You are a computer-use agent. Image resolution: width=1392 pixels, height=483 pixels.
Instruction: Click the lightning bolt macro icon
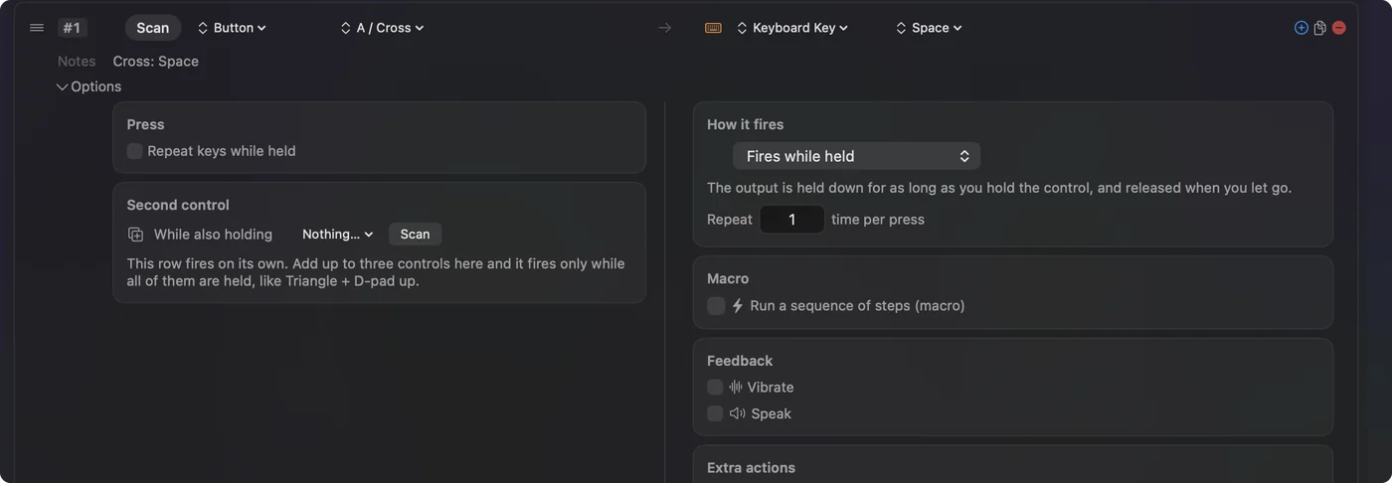click(x=738, y=306)
